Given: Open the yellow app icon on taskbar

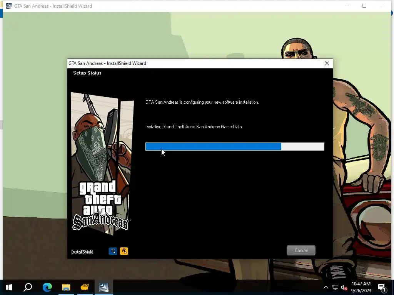Looking at the screenshot, I should (85, 287).
